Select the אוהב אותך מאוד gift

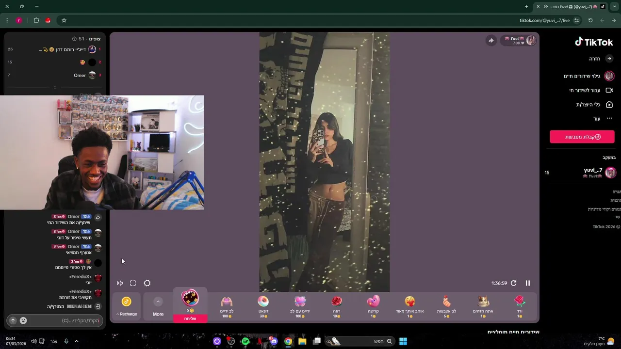click(x=409, y=307)
